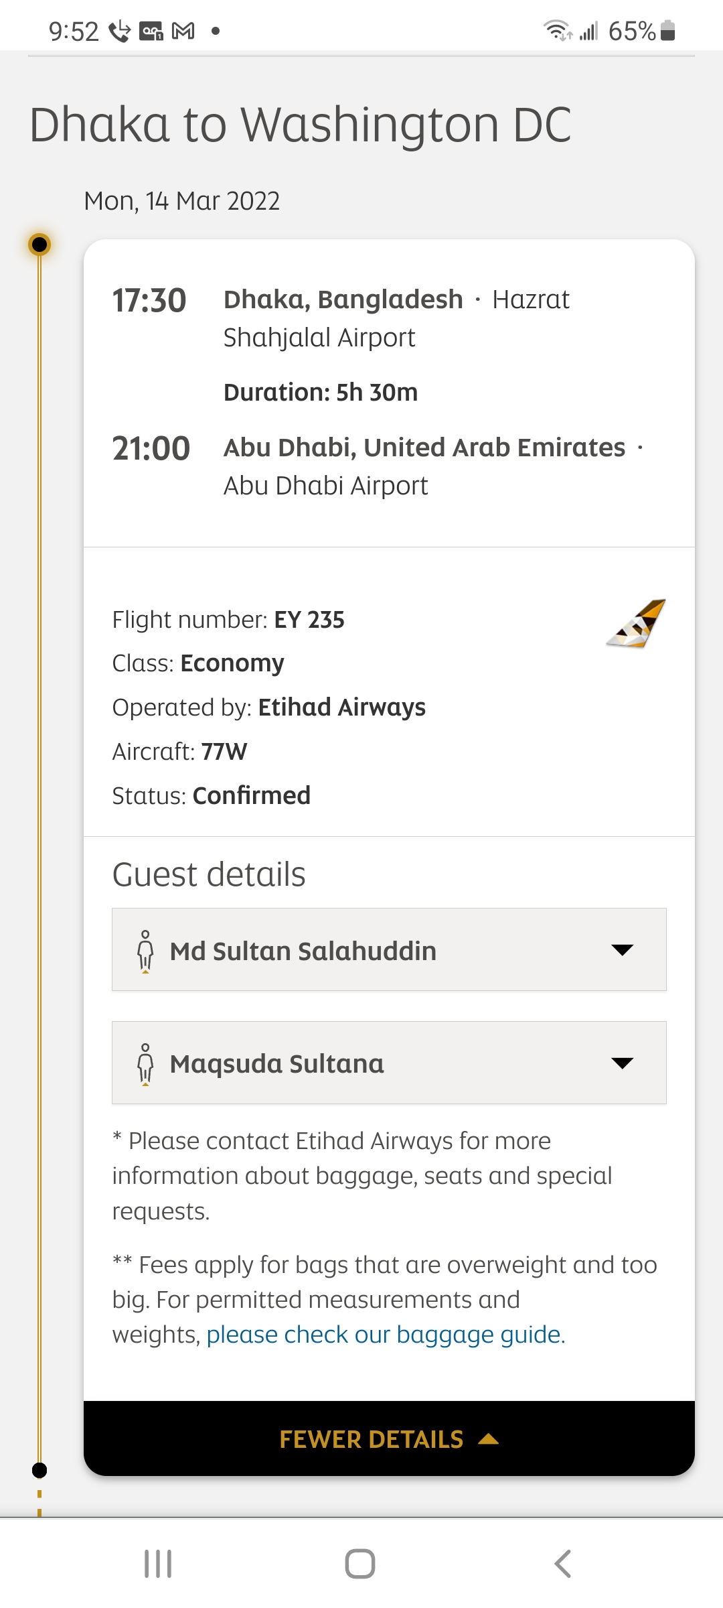Viewport: 723px width, 1608px height.
Task: Tap the departure timeline marker dot
Action: click(x=39, y=245)
